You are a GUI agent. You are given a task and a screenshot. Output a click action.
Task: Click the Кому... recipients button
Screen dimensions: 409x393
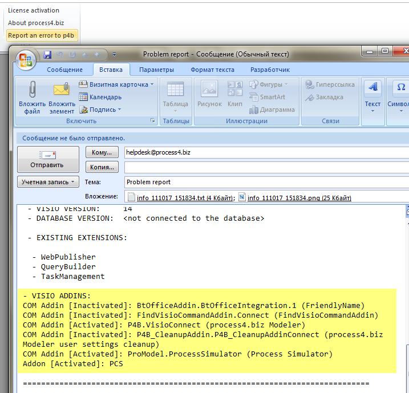pos(102,152)
